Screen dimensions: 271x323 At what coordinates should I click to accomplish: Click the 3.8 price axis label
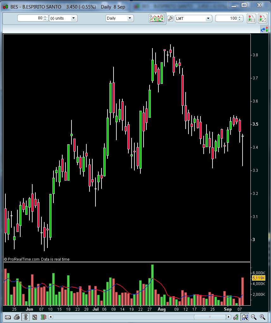click(255, 55)
